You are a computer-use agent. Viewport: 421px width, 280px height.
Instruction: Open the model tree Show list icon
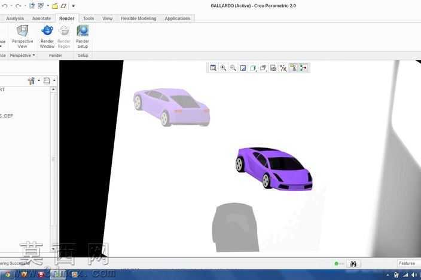click(x=47, y=81)
